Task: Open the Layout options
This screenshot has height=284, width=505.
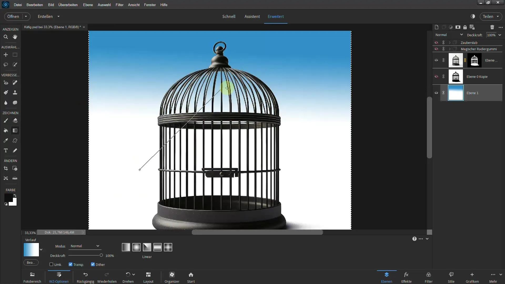Action: 148,277
